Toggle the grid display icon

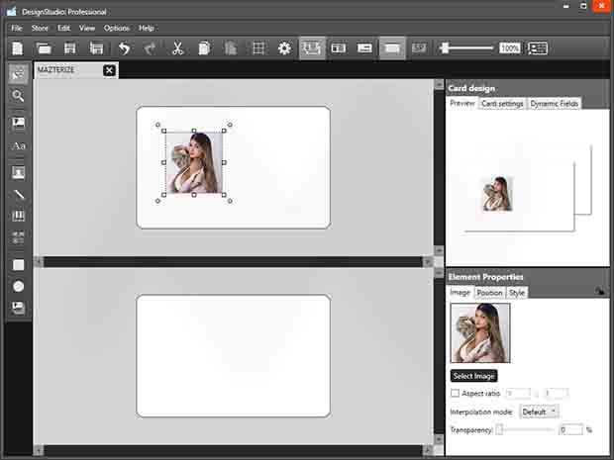[x=258, y=48]
